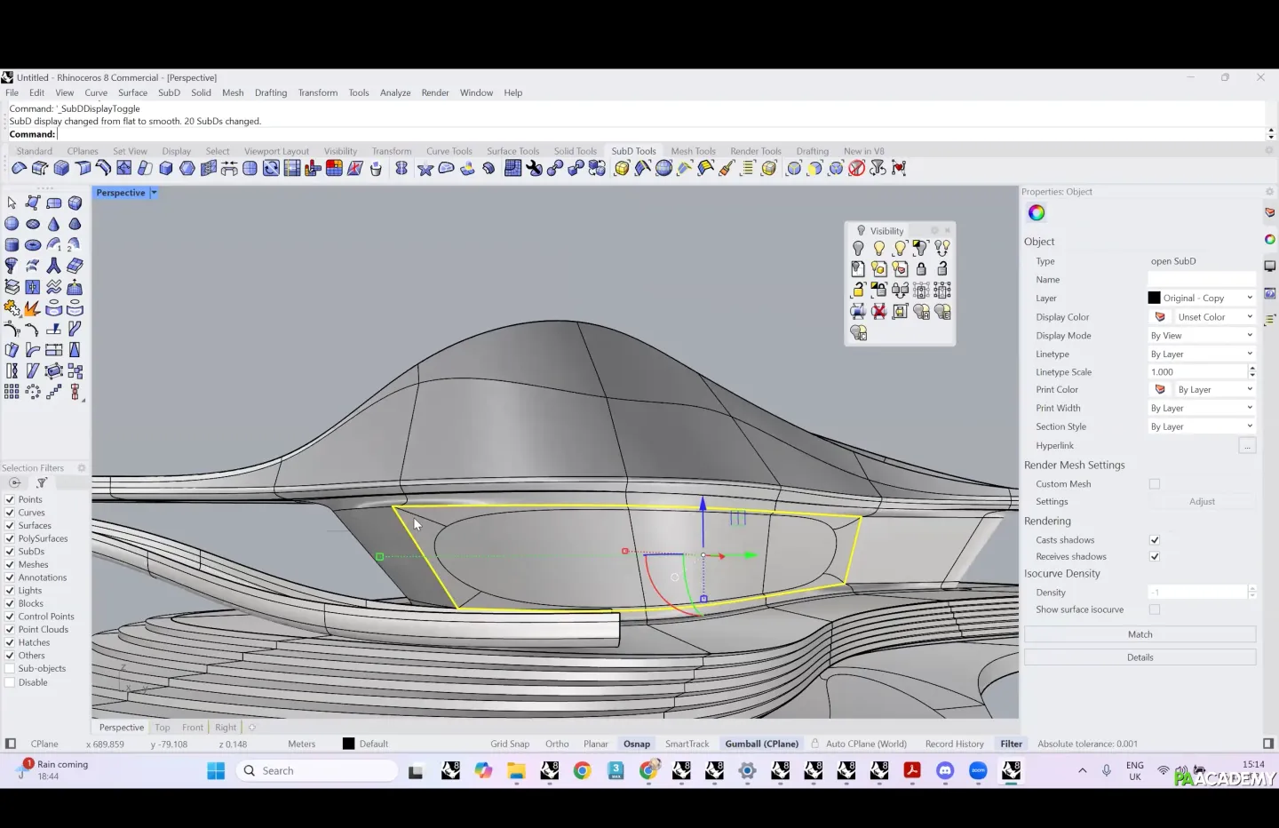Enable the Sub-objects selection filter
This screenshot has height=828, width=1279.
pos(11,669)
